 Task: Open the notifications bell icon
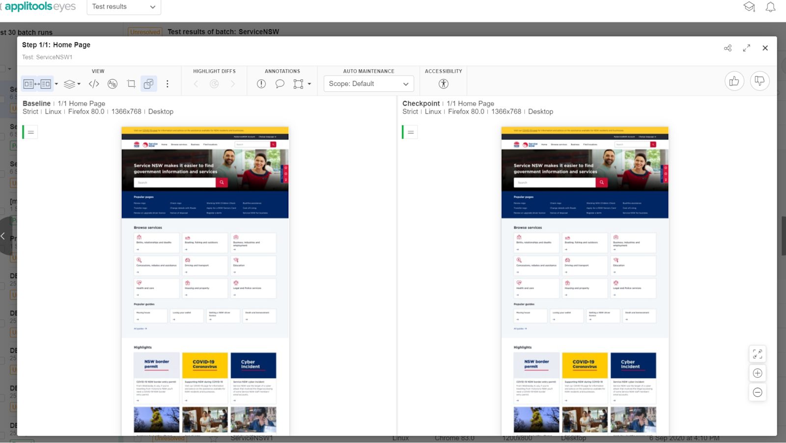pyautogui.click(x=770, y=7)
